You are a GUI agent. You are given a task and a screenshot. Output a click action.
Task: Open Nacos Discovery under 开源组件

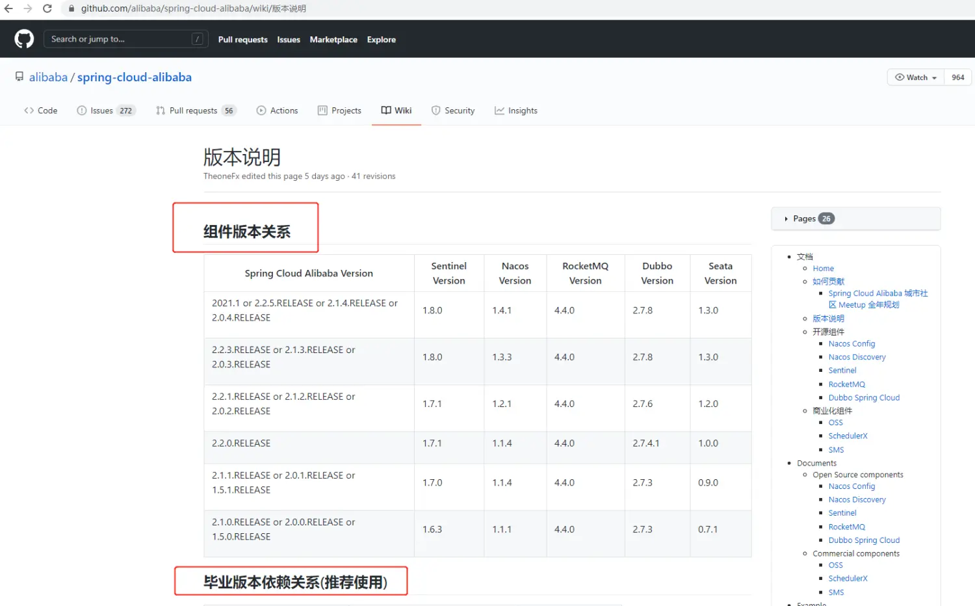click(857, 357)
